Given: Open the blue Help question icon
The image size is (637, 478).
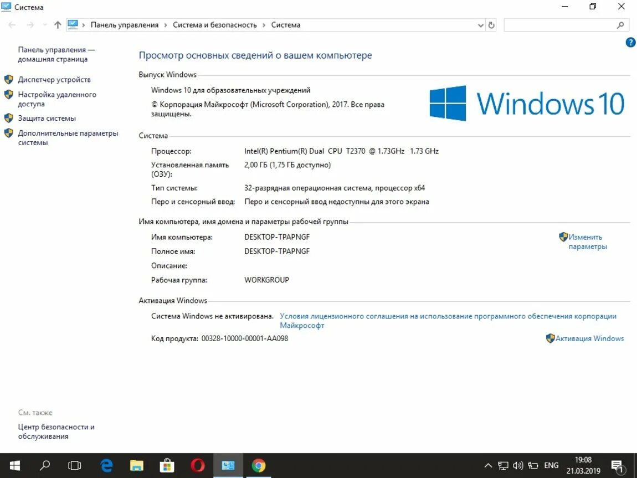Looking at the screenshot, I should (x=630, y=42).
